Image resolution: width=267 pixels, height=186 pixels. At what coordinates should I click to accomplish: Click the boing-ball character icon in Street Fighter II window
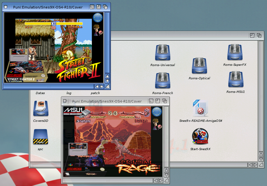pos(97,30)
